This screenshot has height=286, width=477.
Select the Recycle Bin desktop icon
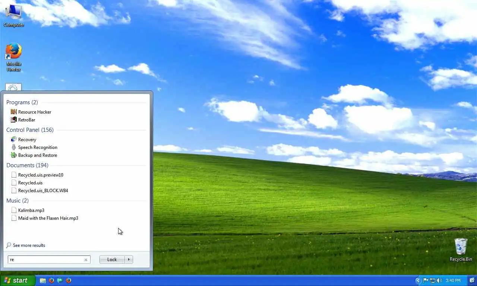click(461, 250)
